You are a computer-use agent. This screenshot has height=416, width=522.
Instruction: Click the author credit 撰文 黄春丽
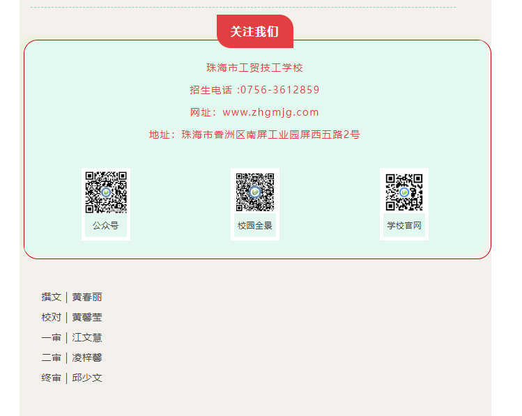(72, 297)
